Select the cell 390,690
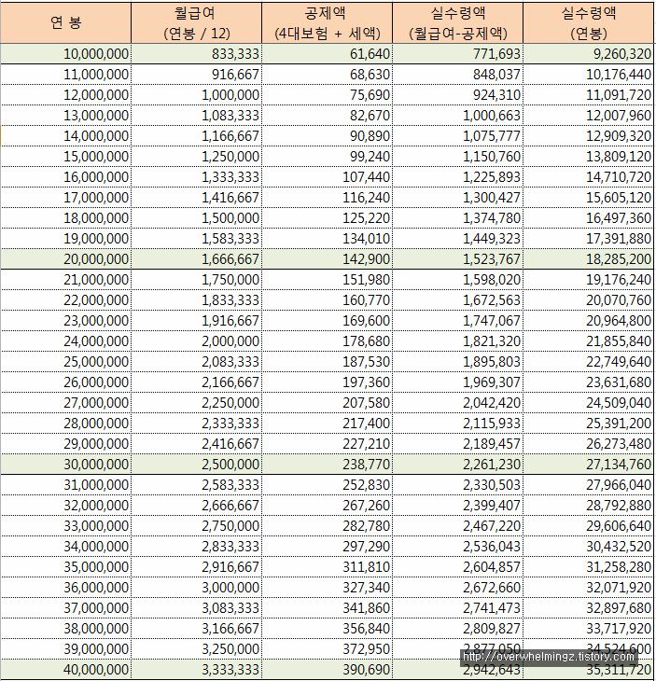 (328, 669)
